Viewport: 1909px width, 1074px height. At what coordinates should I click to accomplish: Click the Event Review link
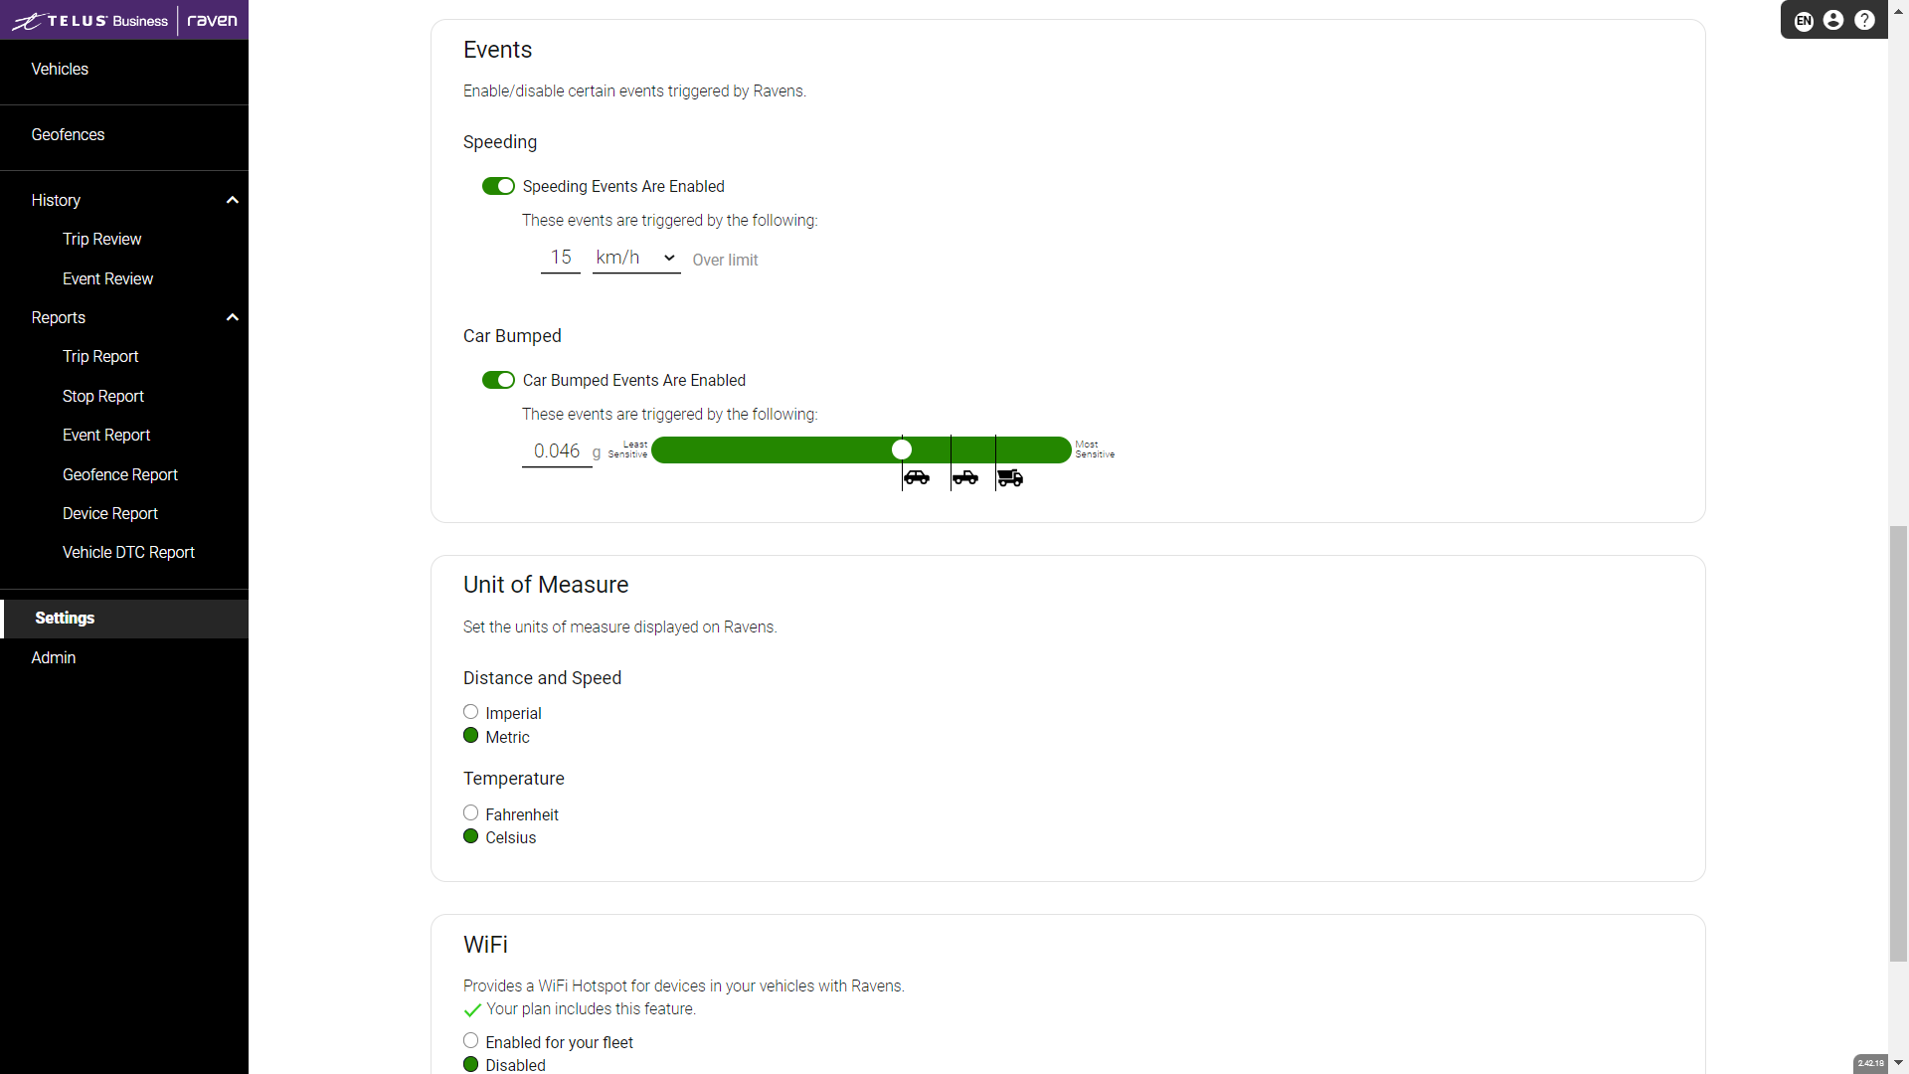point(107,278)
